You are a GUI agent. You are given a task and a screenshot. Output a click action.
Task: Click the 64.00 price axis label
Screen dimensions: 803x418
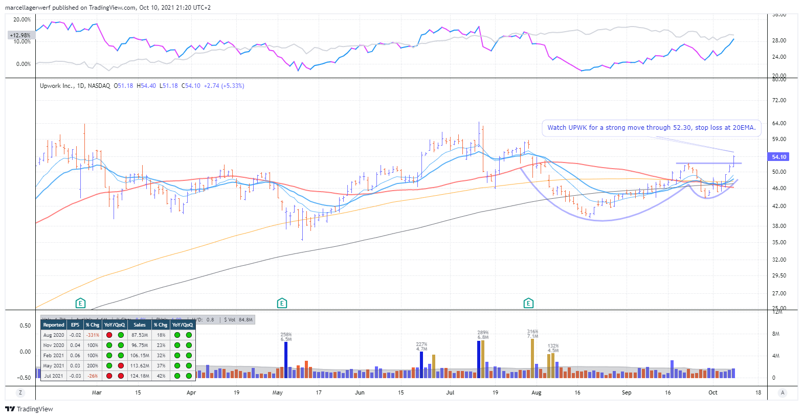pyautogui.click(x=779, y=123)
